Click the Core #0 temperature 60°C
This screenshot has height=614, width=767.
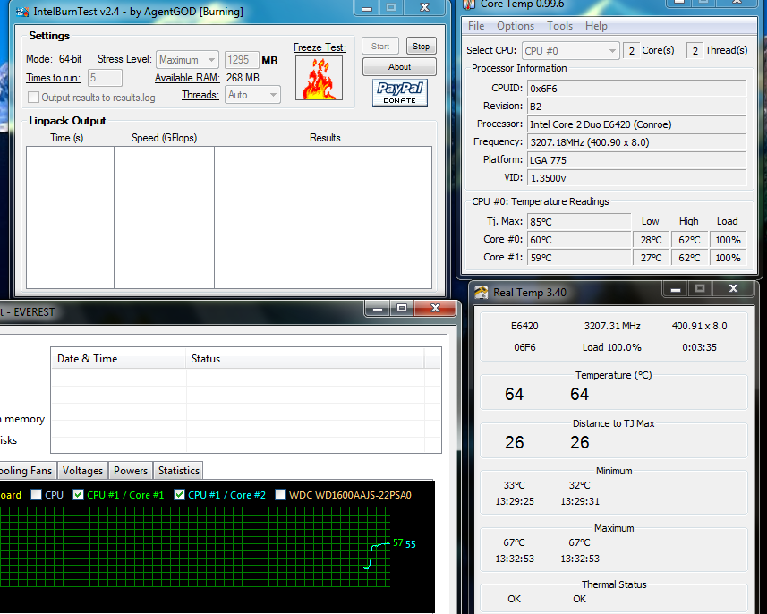[579, 240]
